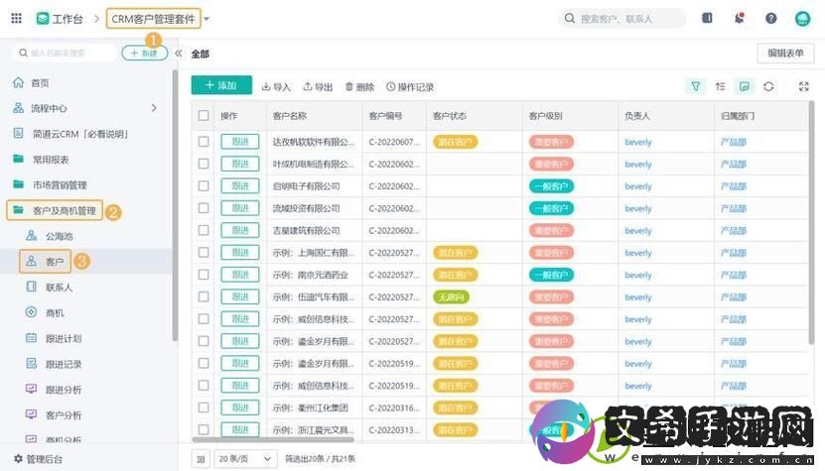Viewport: 825px width, 471px height.
Task: Collapse the sidebar with double-chevron icon
Action: pyautogui.click(x=179, y=54)
